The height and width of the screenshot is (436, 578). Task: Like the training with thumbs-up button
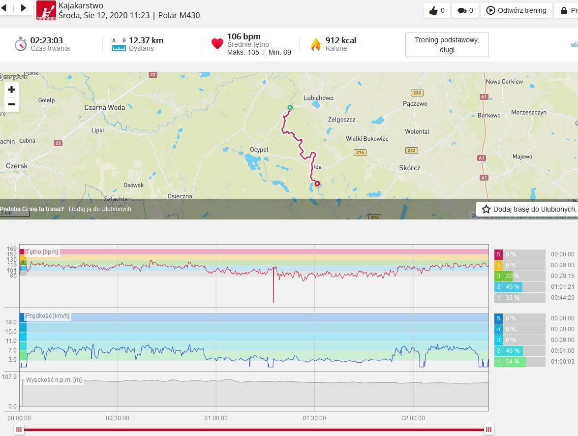(x=437, y=10)
